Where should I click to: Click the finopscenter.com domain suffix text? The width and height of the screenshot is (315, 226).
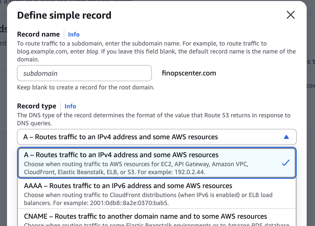(x=189, y=73)
